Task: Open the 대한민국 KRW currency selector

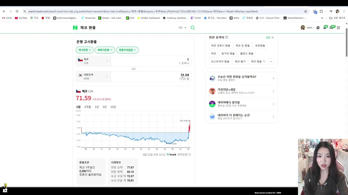Action: tap(93, 77)
